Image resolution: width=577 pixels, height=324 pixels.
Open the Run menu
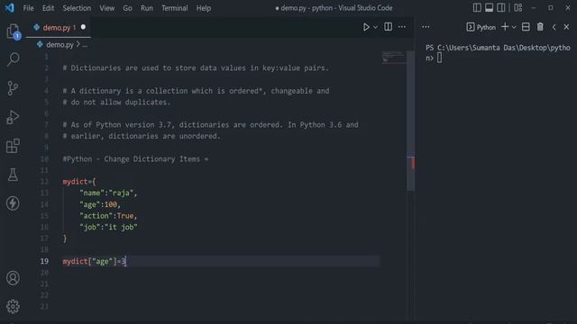pyautogui.click(x=146, y=8)
